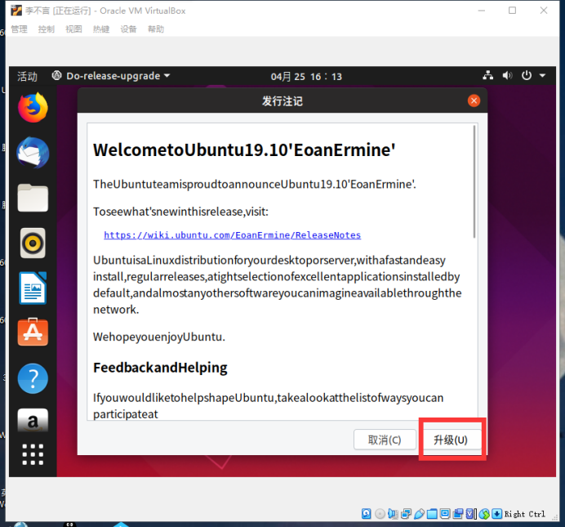Click the WehopeyouenjoyUbuntu. line
Viewport: 565px width, 527px height.
(159, 337)
